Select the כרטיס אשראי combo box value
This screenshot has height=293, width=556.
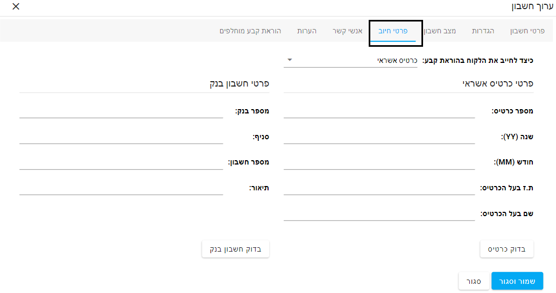pyautogui.click(x=350, y=60)
